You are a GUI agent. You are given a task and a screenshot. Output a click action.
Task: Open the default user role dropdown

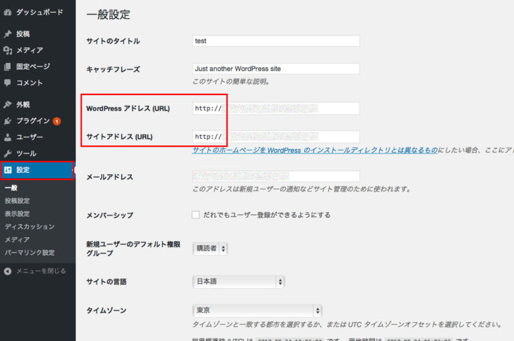click(x=210, y=249)
